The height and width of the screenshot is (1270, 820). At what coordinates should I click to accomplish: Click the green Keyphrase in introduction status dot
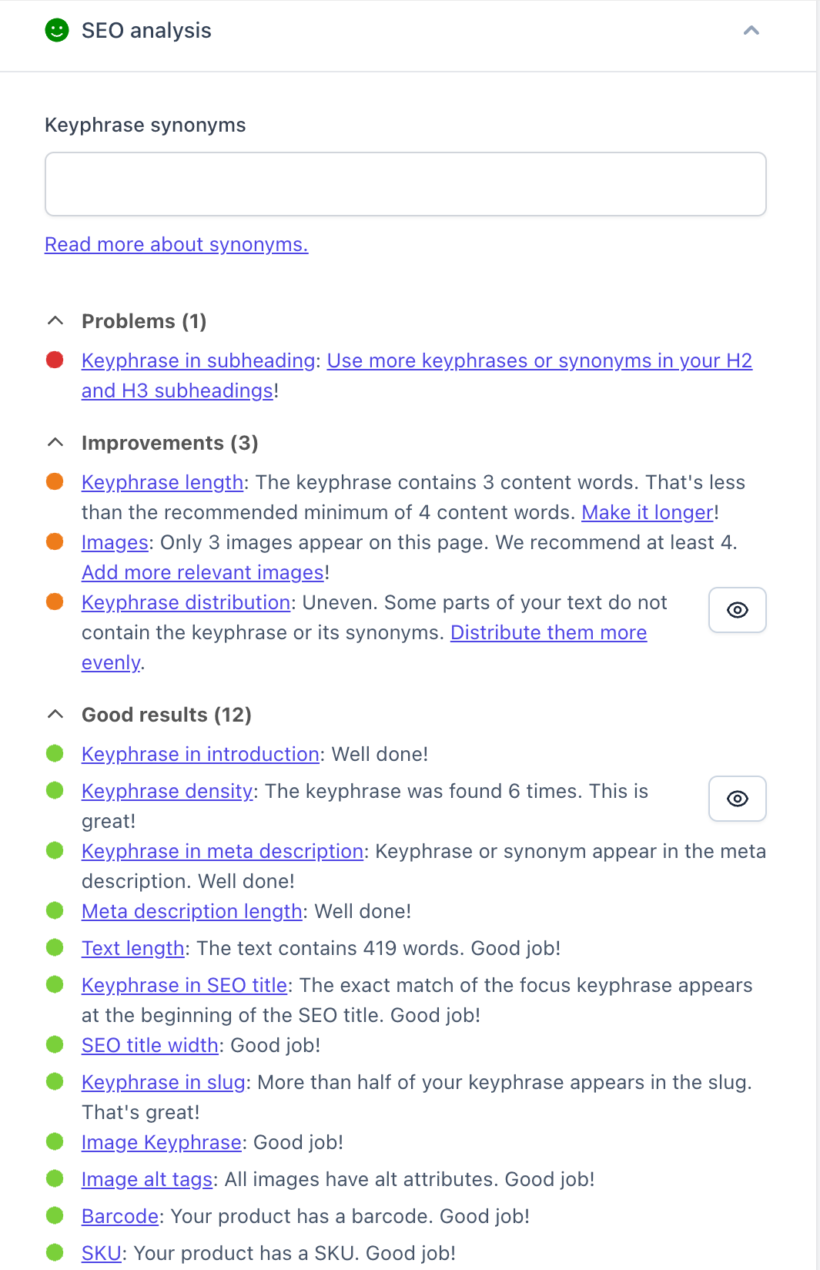[55, 754]
